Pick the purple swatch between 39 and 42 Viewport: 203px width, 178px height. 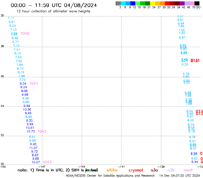pos(182,3)
